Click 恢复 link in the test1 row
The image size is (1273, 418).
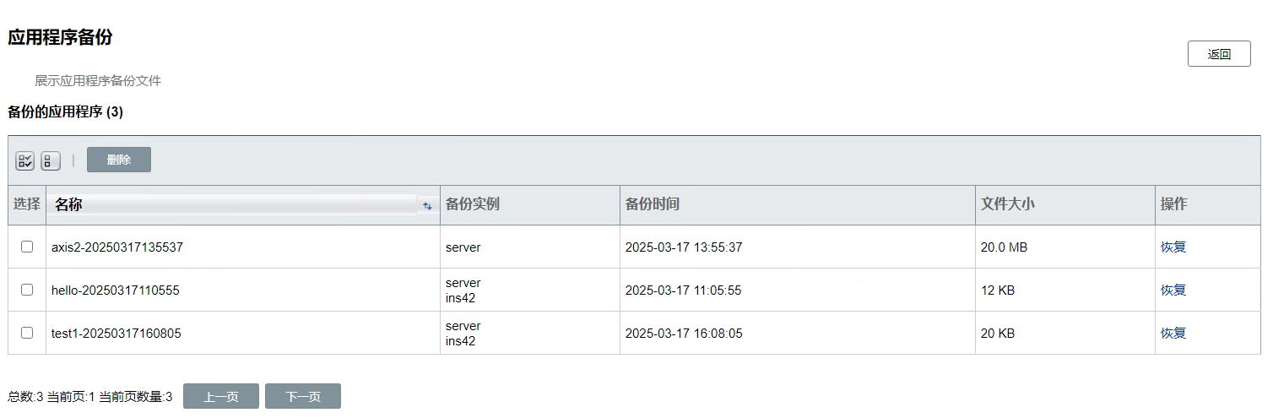1173,334
